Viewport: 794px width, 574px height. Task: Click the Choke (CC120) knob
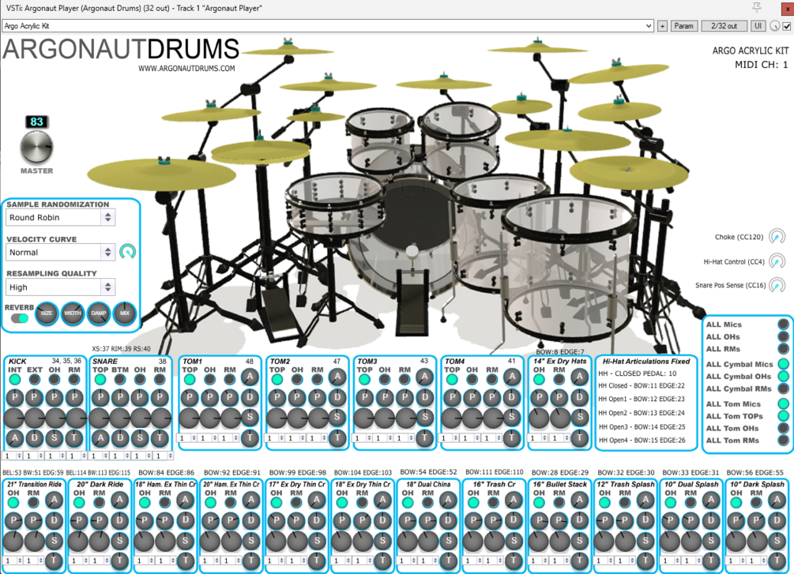point(777,237)
